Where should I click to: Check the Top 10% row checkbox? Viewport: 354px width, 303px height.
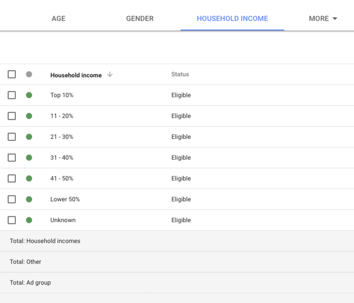12,95
